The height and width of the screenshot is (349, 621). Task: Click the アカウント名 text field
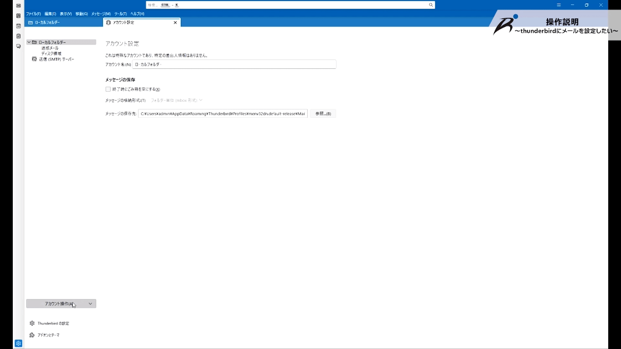pos(234,64)
